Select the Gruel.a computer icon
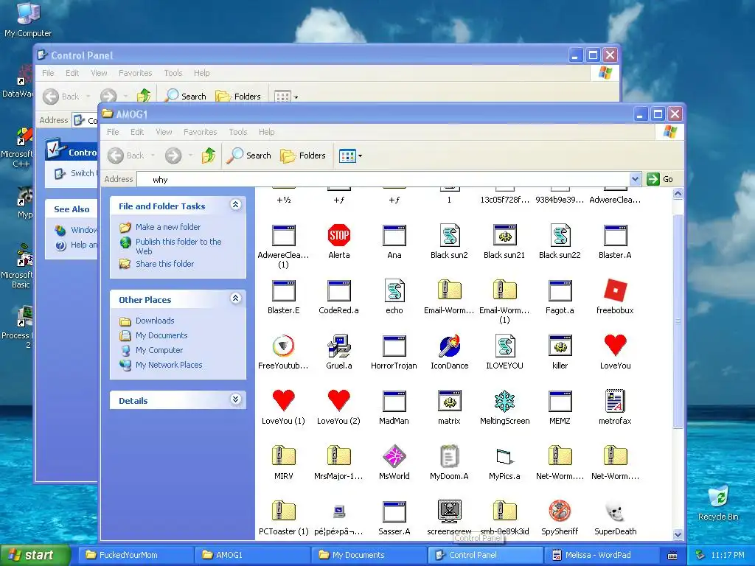The image size is (755, 566). (x=339, y=346)
